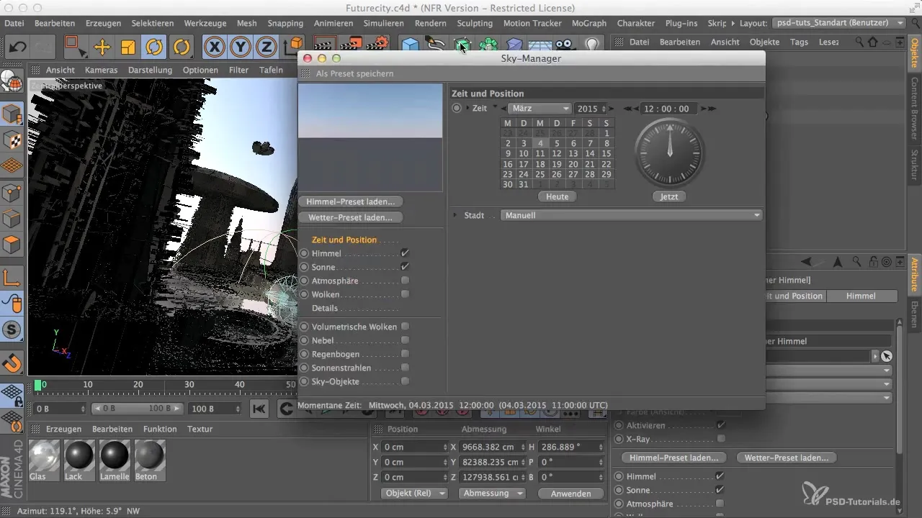This screenshot has height=518, width=922.
Task: Click the Attribute manager lock icon
Action: pyautogui.click(x=872, y=262)
